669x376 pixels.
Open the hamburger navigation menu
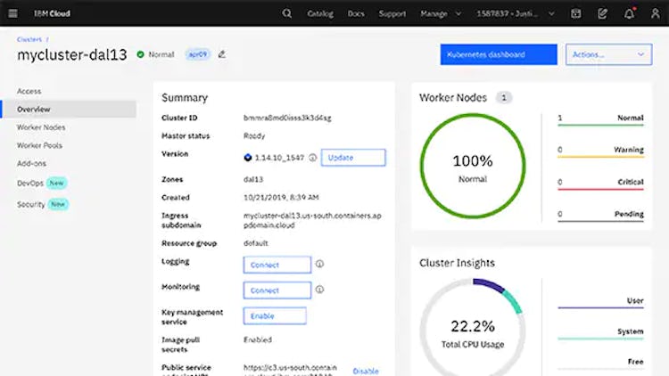12,13
